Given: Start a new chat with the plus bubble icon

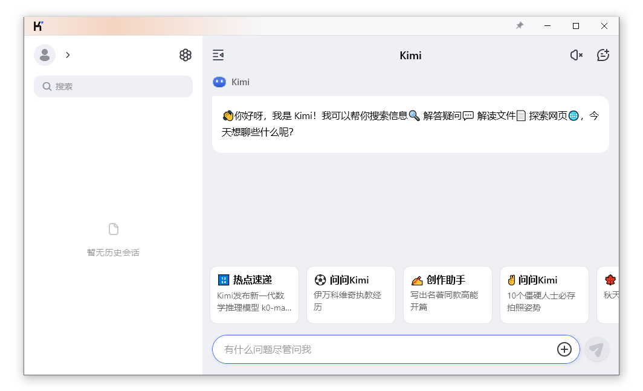Looking at the screenshot, I should pos(603,55).
